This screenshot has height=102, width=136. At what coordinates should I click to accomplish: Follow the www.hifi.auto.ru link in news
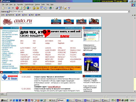click(x=54, y=87)
